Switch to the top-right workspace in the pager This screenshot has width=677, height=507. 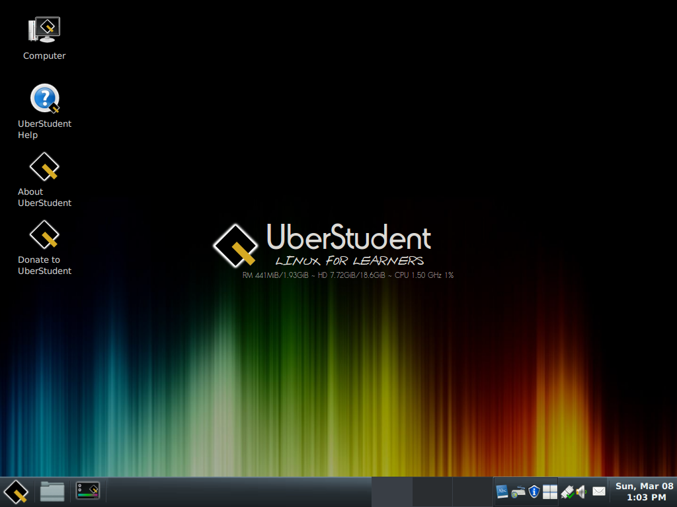coord(554,489)
